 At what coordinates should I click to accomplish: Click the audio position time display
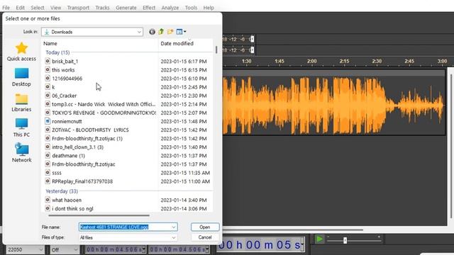click(260, 245)
